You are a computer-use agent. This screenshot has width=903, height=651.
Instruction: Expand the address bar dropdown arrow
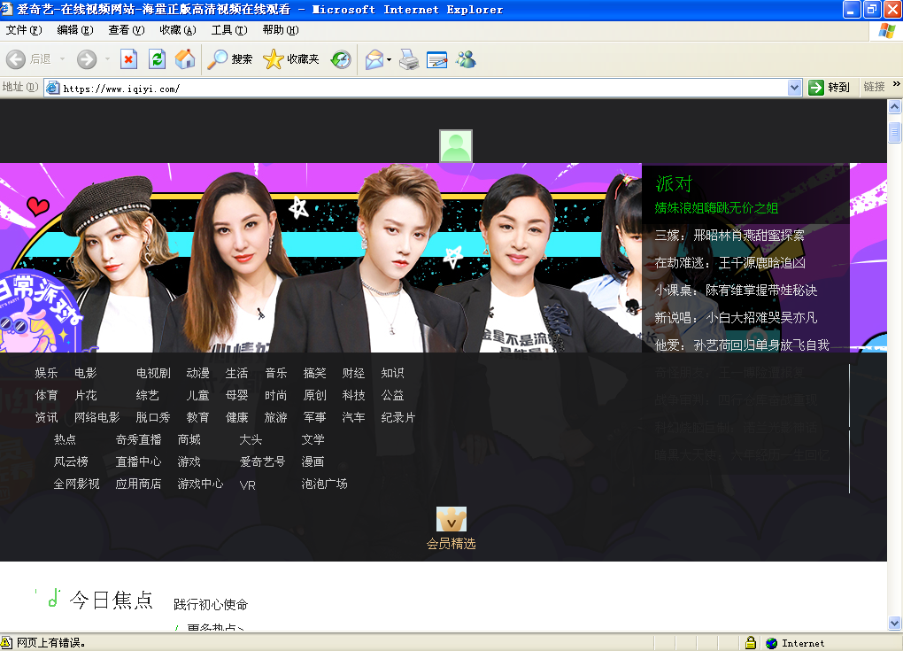(795, 88)
